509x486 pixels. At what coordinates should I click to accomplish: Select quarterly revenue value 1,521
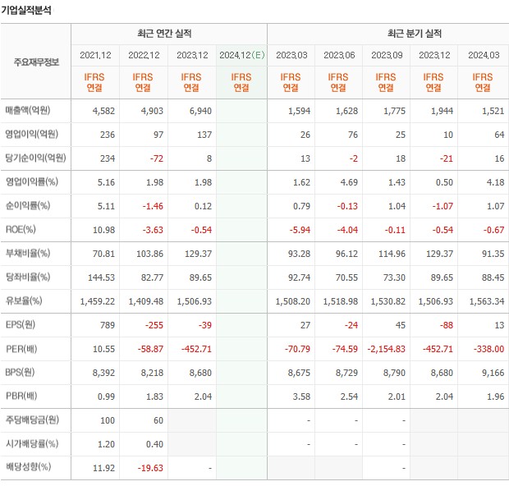(x=493, y=111)
